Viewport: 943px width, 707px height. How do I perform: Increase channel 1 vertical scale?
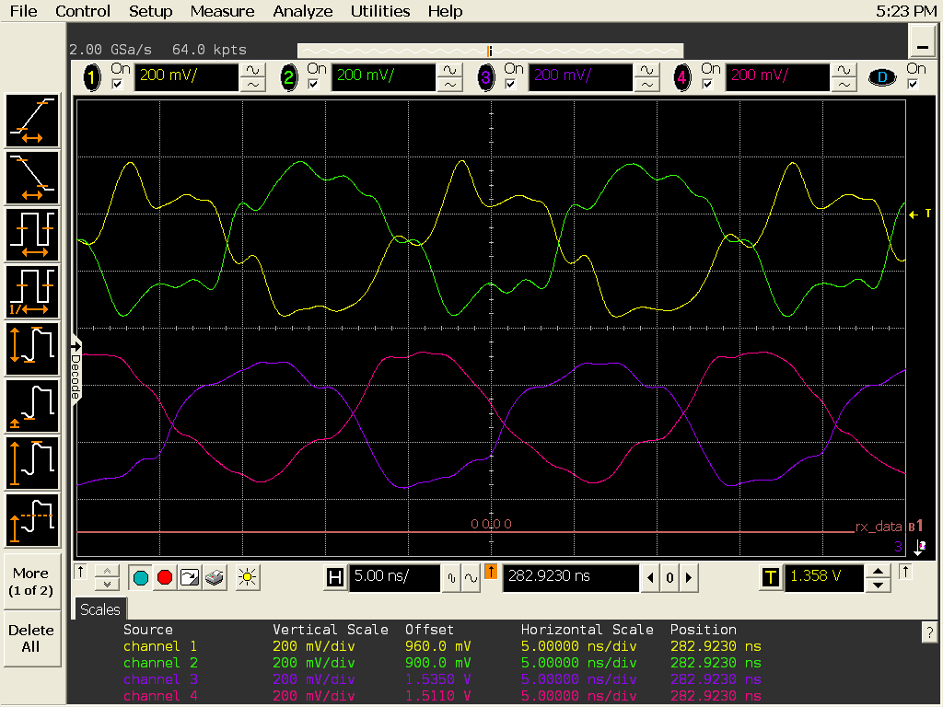tap(252, 70)
